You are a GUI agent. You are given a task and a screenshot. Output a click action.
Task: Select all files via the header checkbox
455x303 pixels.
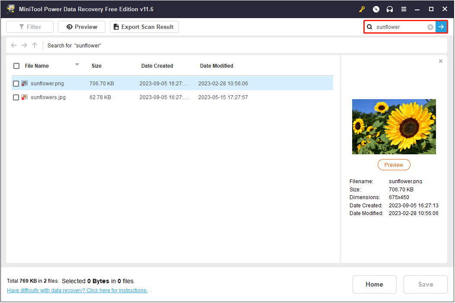[x=16, y=66]
